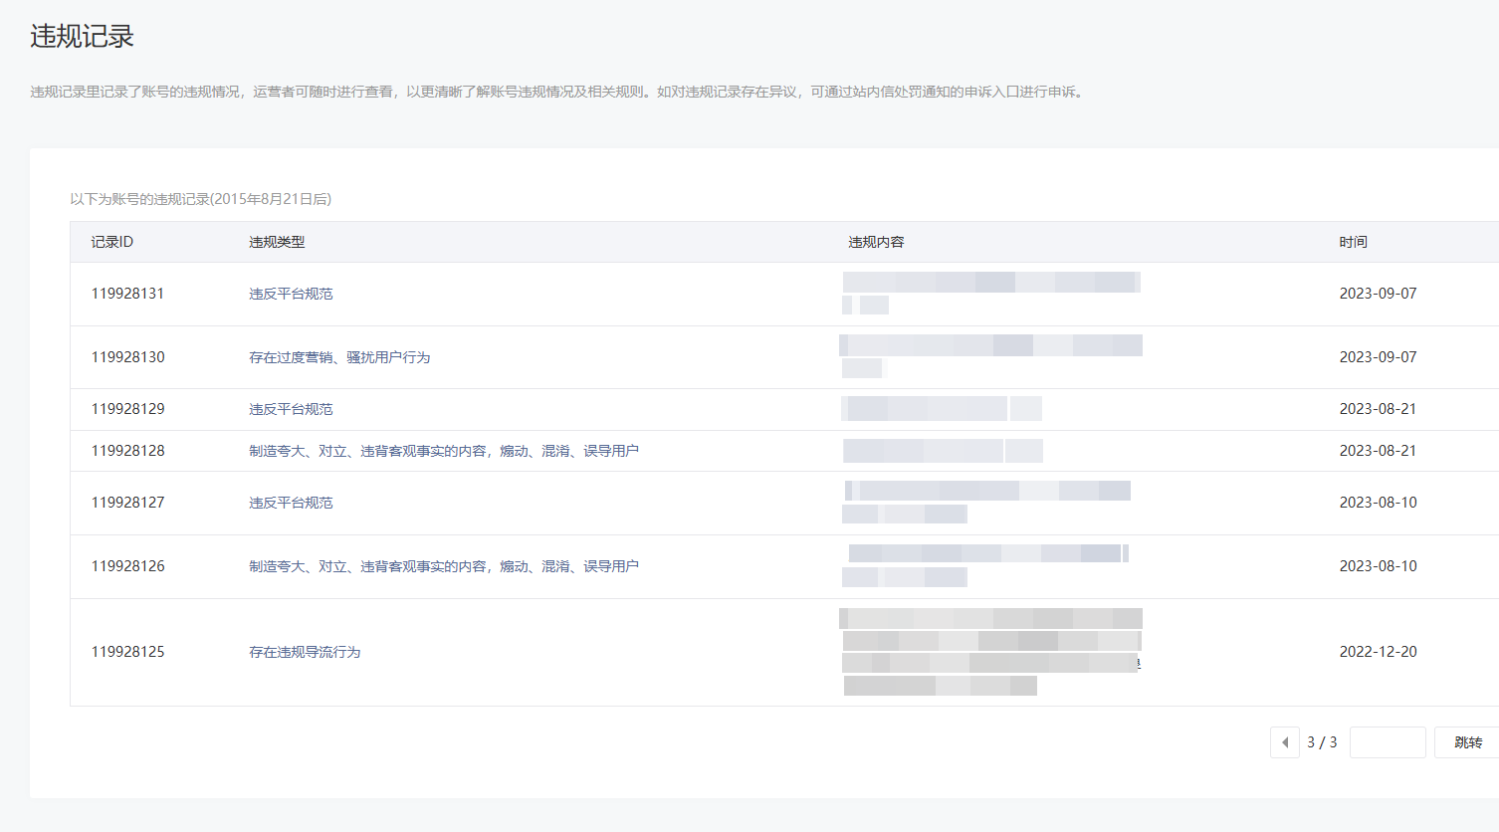The height and width of the screenshot is (832, 1499).
Task: Click the 3 / 3 page indicator
Action: (1322, 742)
